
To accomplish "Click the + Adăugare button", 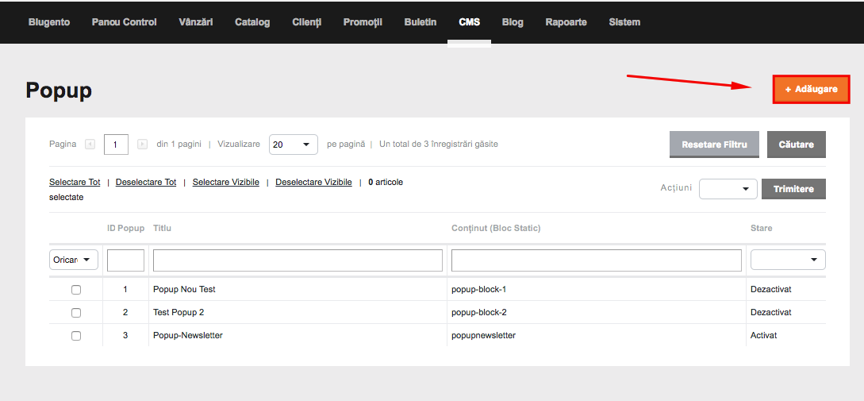I will (x=811, y=90).
